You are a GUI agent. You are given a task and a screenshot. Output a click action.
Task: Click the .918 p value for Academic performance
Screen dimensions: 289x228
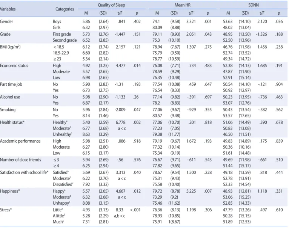(x=137, y=141)
